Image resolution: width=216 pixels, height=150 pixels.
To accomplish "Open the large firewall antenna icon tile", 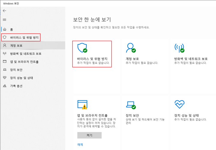I will tap(179, 48).
